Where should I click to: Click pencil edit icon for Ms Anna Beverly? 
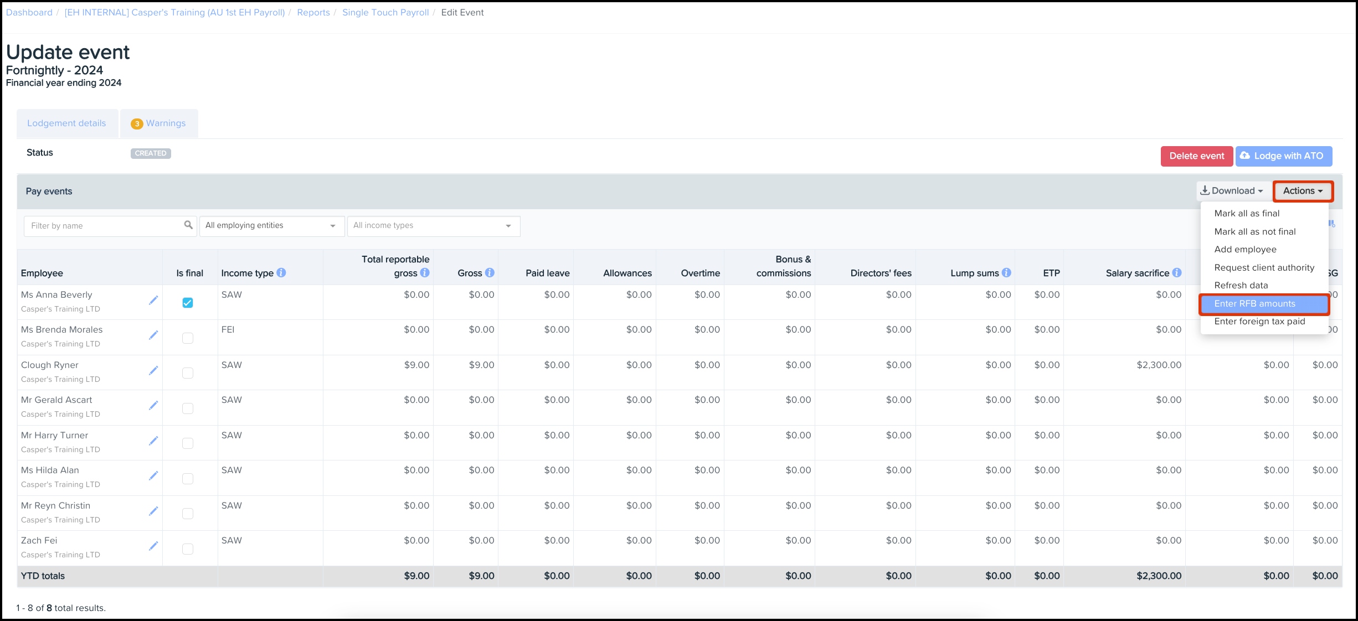(153, 301)
